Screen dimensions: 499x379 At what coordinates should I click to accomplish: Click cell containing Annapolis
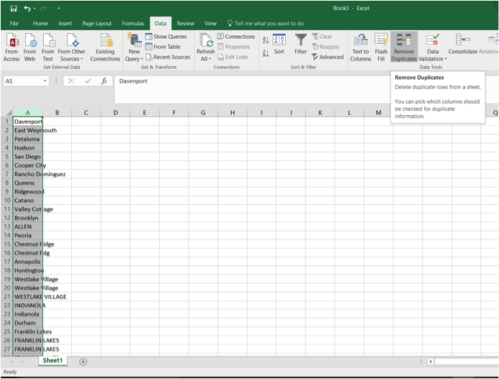pos(27,262)
